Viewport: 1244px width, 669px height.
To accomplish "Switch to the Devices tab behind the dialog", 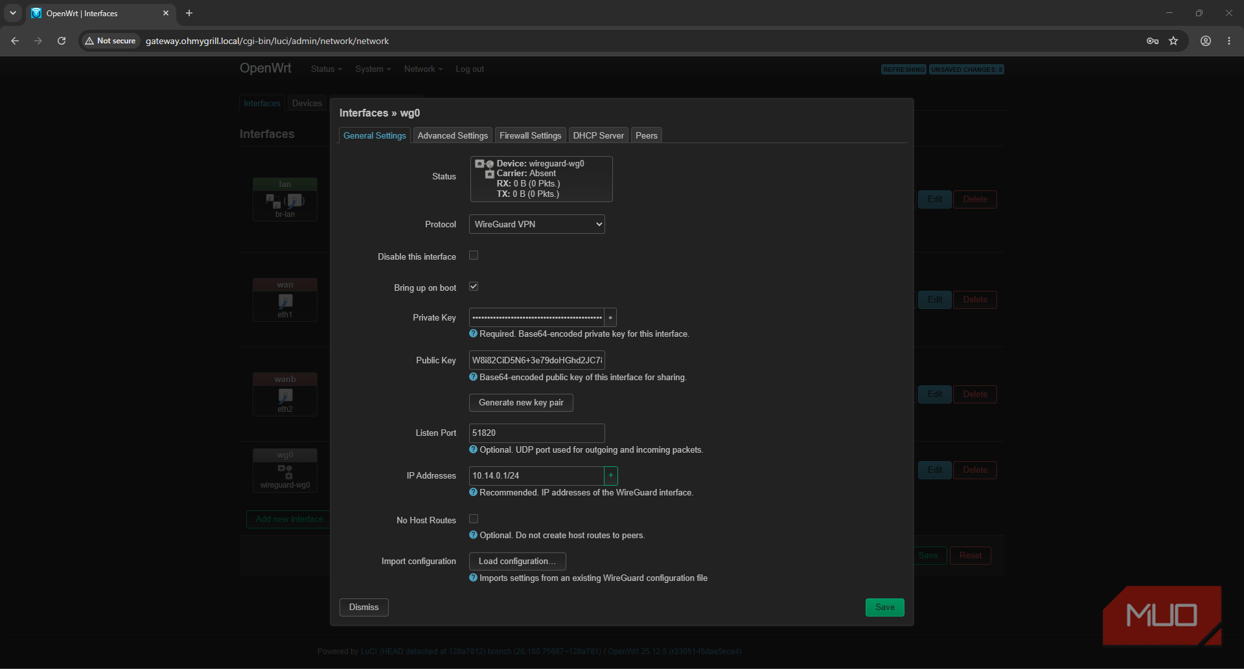I will pos(307,104).
